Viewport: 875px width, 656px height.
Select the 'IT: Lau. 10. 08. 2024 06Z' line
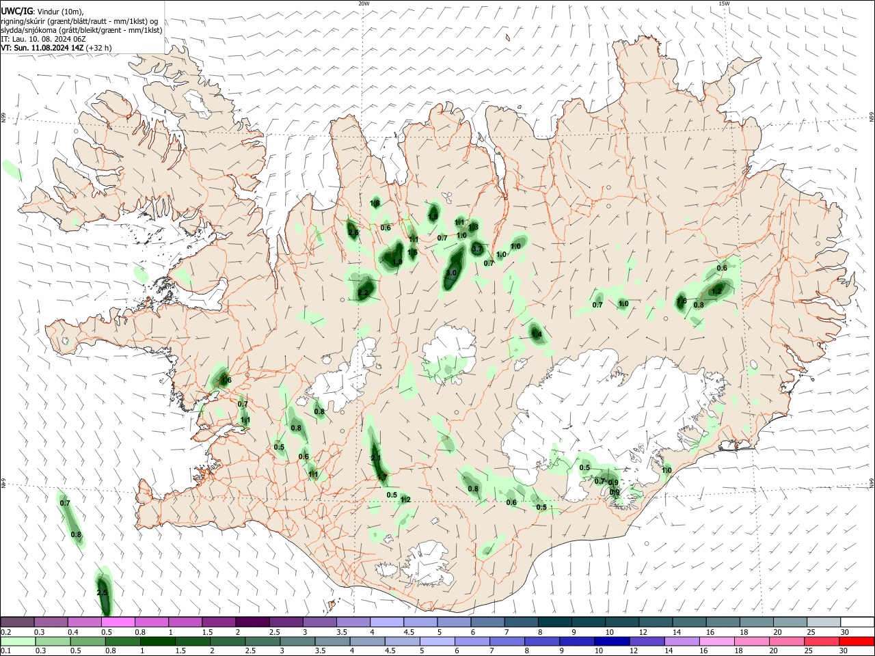pyautogui.click(x=43, y=39)
